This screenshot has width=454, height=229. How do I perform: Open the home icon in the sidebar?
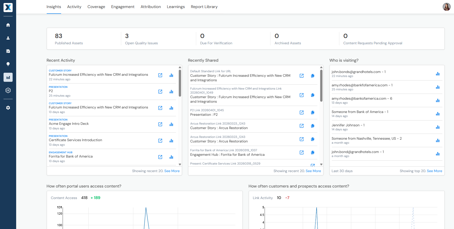click(x=8, y=25)
